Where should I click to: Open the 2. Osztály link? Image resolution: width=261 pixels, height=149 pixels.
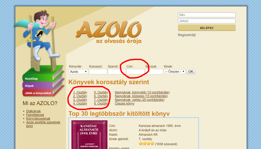(x=80, y=96)
